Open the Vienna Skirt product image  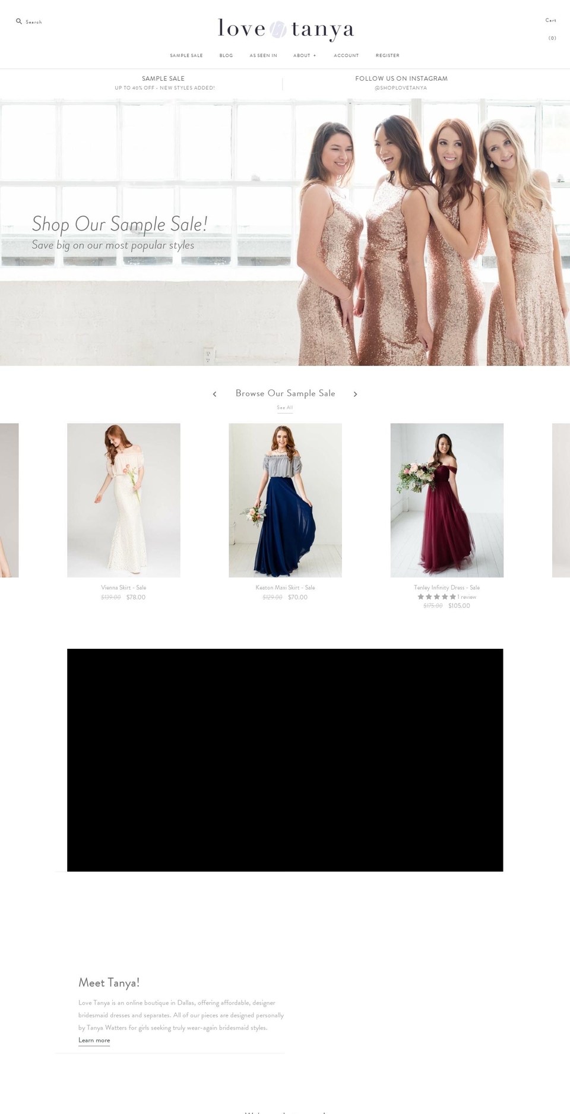[x=123, y=500]
